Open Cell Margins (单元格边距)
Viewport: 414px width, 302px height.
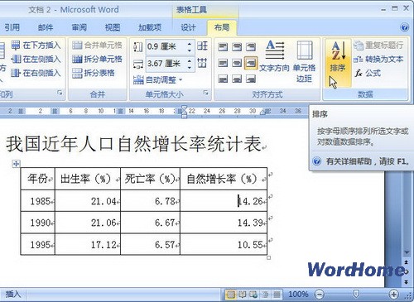coord(304,61)
